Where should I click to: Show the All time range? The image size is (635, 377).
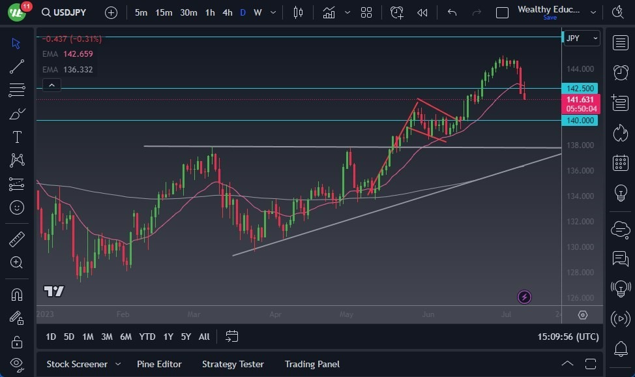pos(203,337)
